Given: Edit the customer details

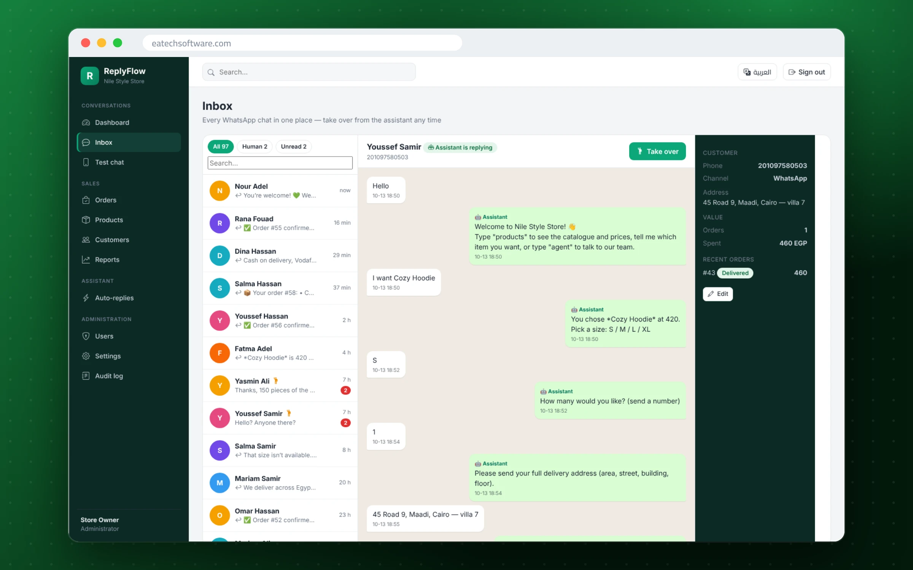Looking at the screenshot, I should [x=717, y=294].
